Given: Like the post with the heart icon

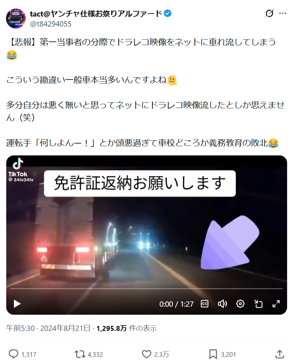Looking at the screenshot, I should point(146,354).
